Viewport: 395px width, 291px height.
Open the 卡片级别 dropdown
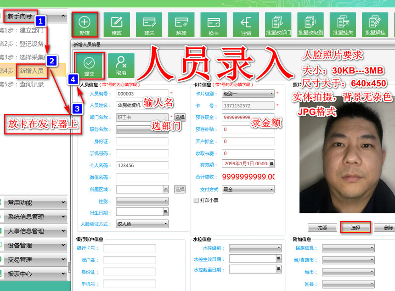(x=248, y=94)
